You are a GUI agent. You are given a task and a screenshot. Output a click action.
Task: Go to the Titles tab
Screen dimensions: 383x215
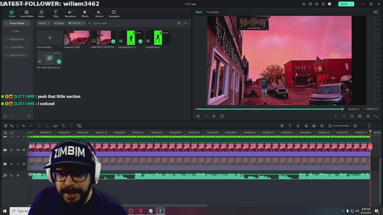pos(56,14)
